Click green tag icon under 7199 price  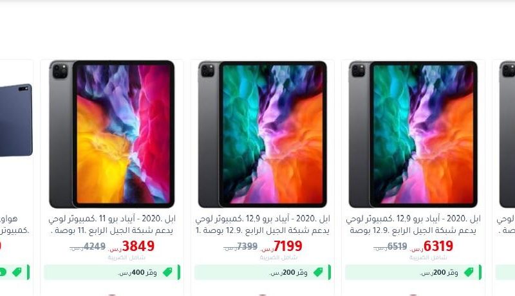(x=318, y=272)
